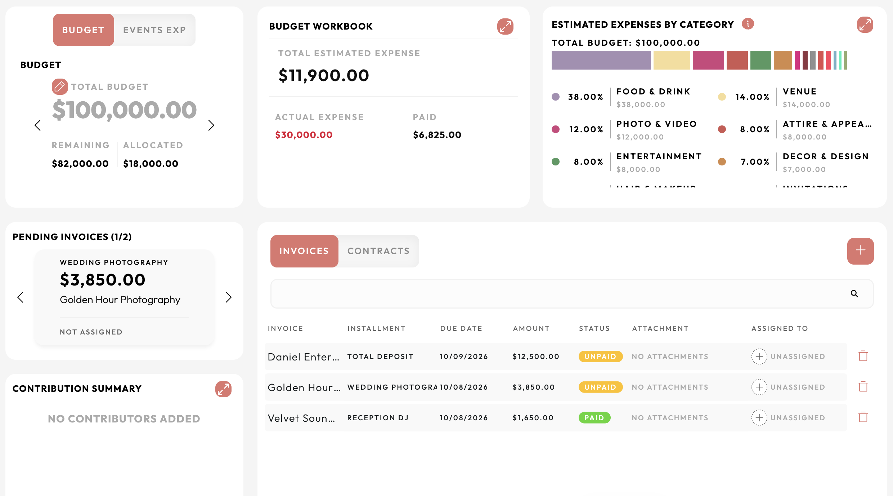Image resolution: width=893 pixels, height=496 pixels.
Task: Click the $12,500.00 amount cell
Action: point(536,356)
